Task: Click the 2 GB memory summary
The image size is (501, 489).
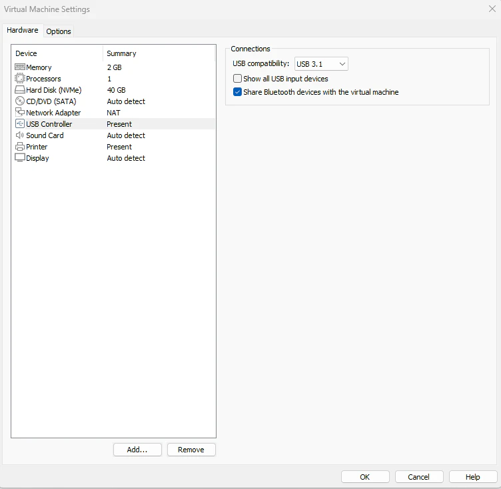Action: tap(115, 67)
